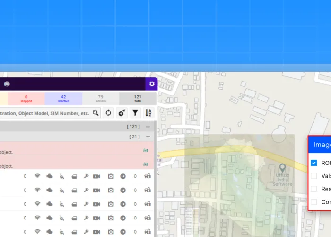Click the padlock icon in first vehicle row
Image resolution: width=331 pixels, height=237 pixels.
pyautogui.click(x=148, y=176)
